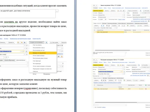The width and height of the screenshot is (150, 112).
Task: Switch to the Платежный календарь tab in Заказ покупателя 748
Action: pos(112,24)
